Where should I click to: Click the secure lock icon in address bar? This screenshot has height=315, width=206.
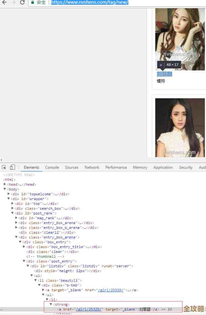click(33, 2)
